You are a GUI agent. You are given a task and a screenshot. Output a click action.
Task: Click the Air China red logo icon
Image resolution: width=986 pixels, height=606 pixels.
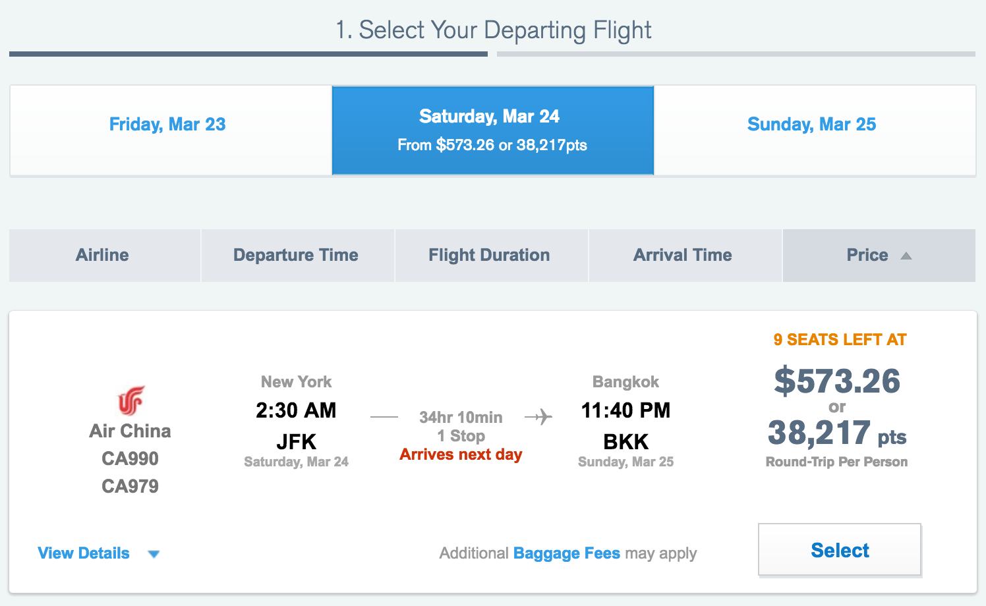click(130, 400)
